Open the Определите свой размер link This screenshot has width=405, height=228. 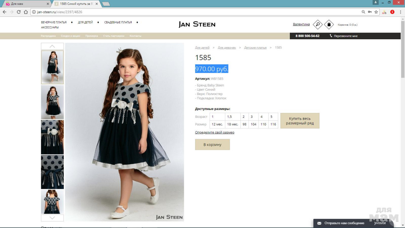(215, 132)
